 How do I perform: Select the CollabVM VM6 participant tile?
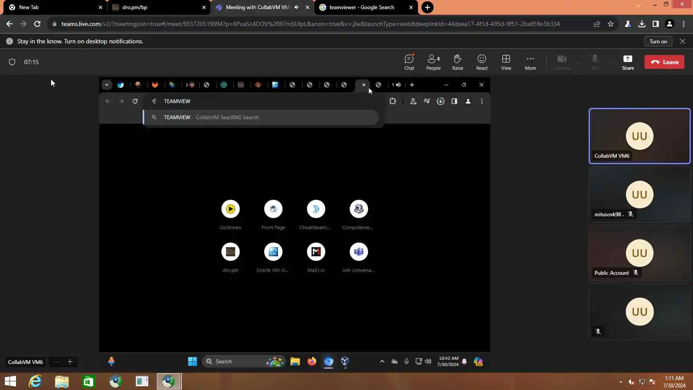pyautogui.click(x=639, y=136)
